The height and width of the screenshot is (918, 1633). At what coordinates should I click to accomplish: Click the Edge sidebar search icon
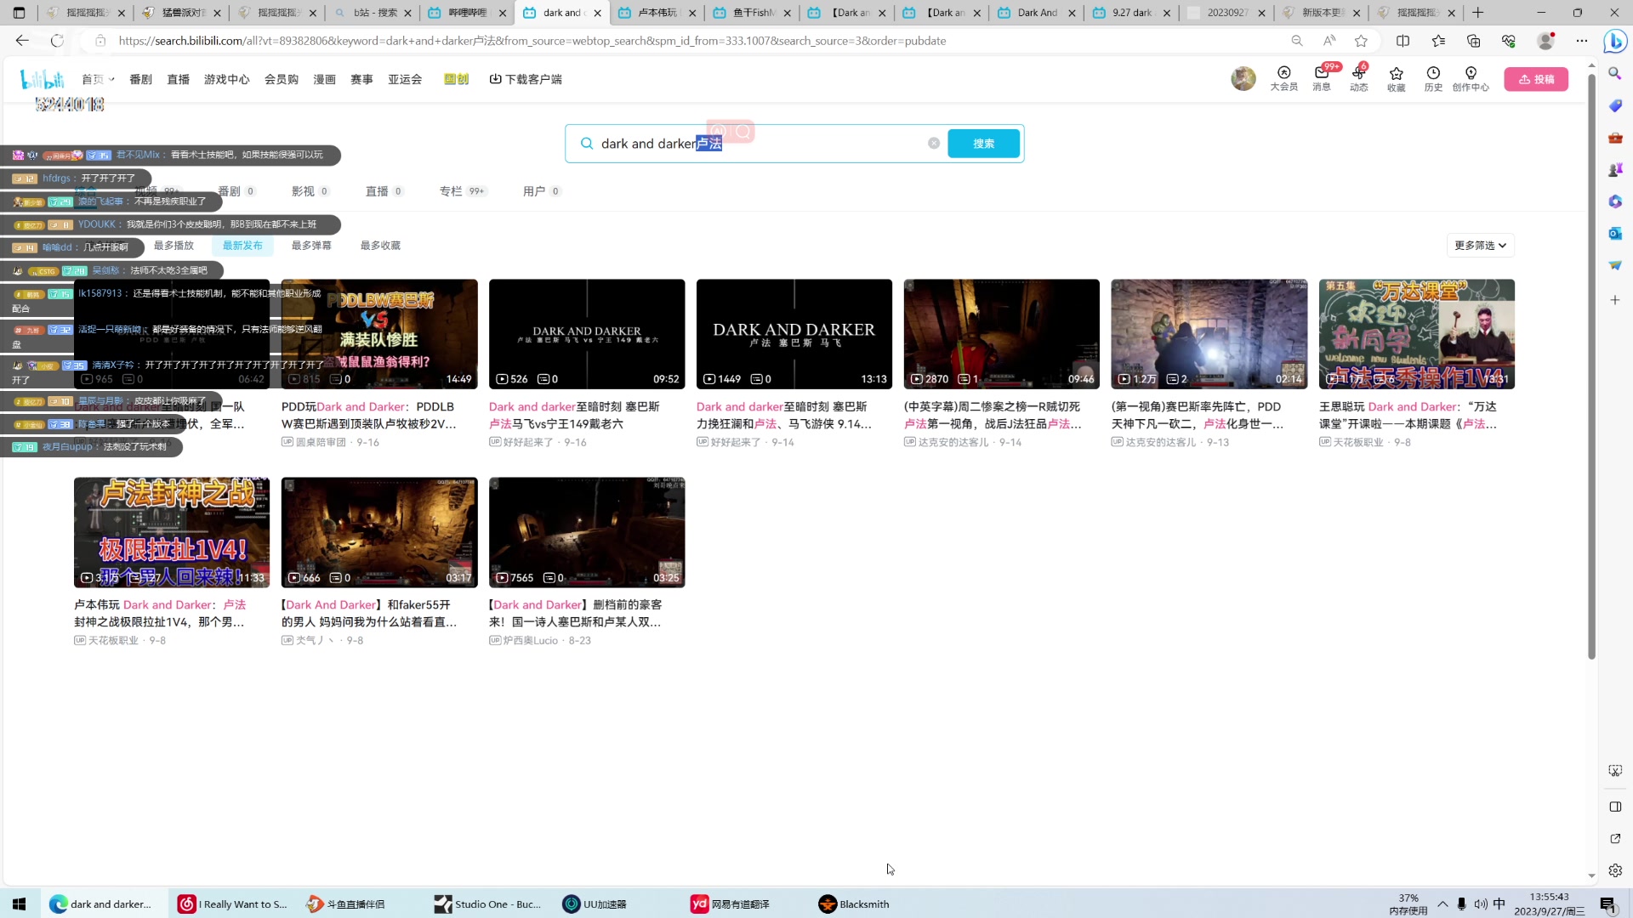[x=1614, y=74]
